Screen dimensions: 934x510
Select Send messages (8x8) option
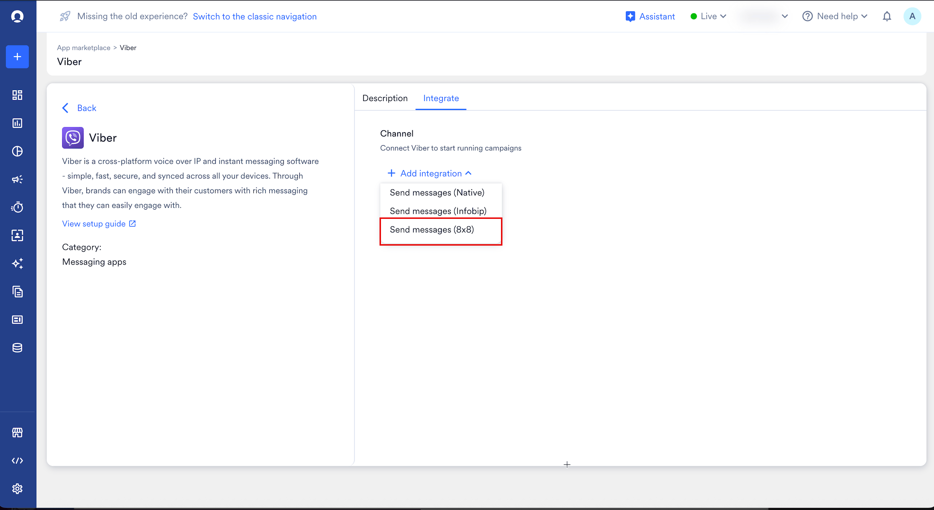pyautogui.click(x=441, y=230)
